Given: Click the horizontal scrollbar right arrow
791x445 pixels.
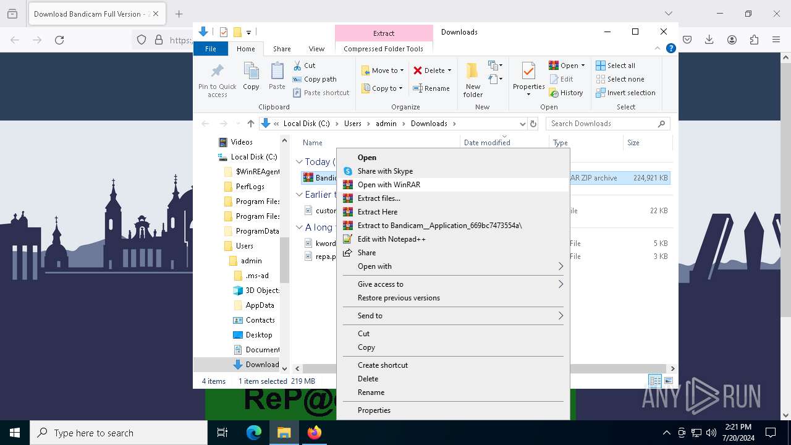Looking at the screenshot, I should point(672,368).
